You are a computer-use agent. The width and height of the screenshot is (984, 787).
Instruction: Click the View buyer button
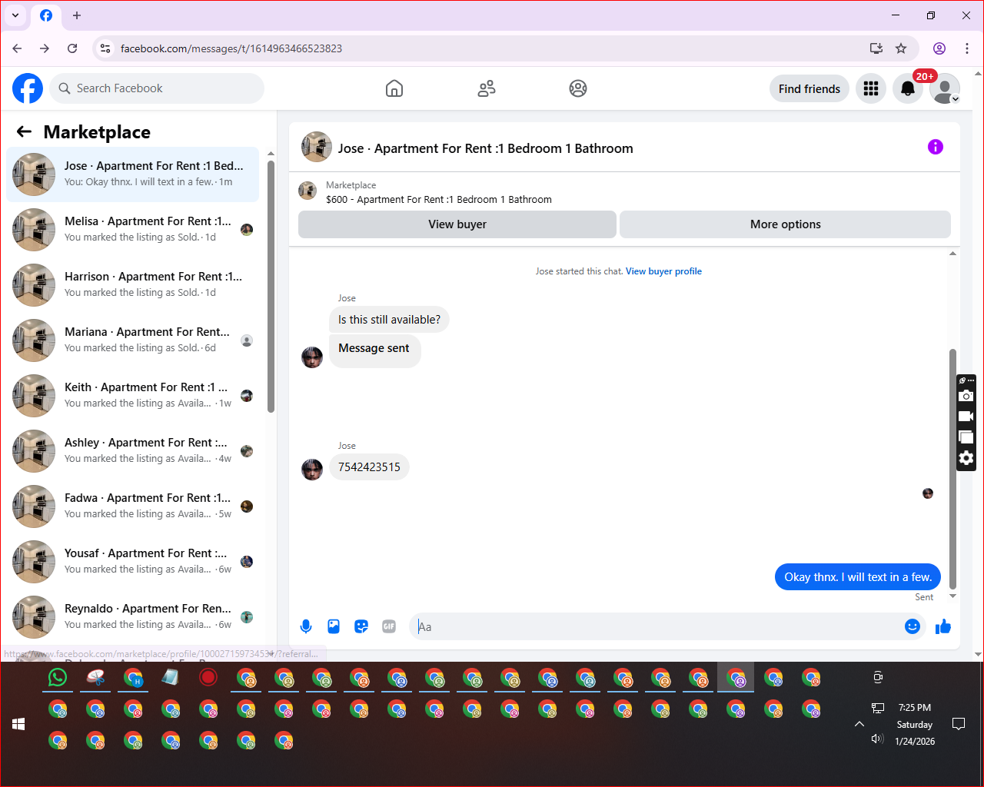click(457, 224)
